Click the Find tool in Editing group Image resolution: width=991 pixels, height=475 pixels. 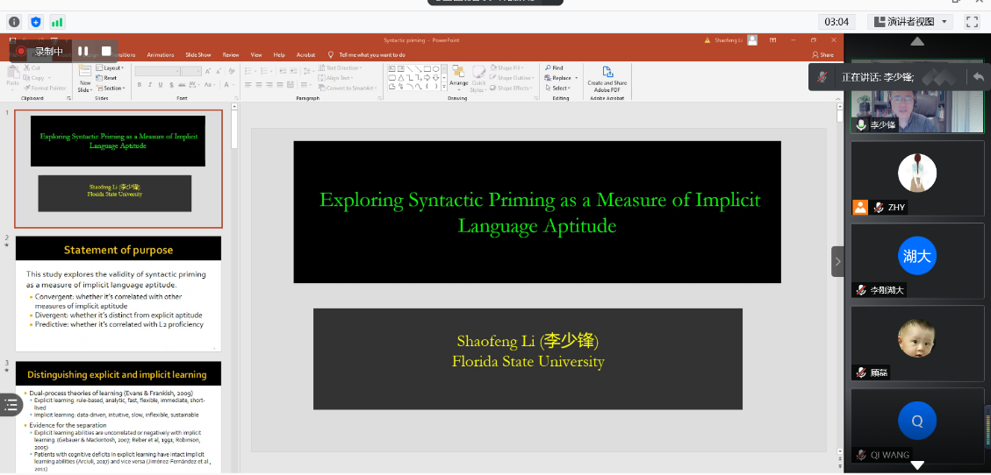[x=554, y=67]
